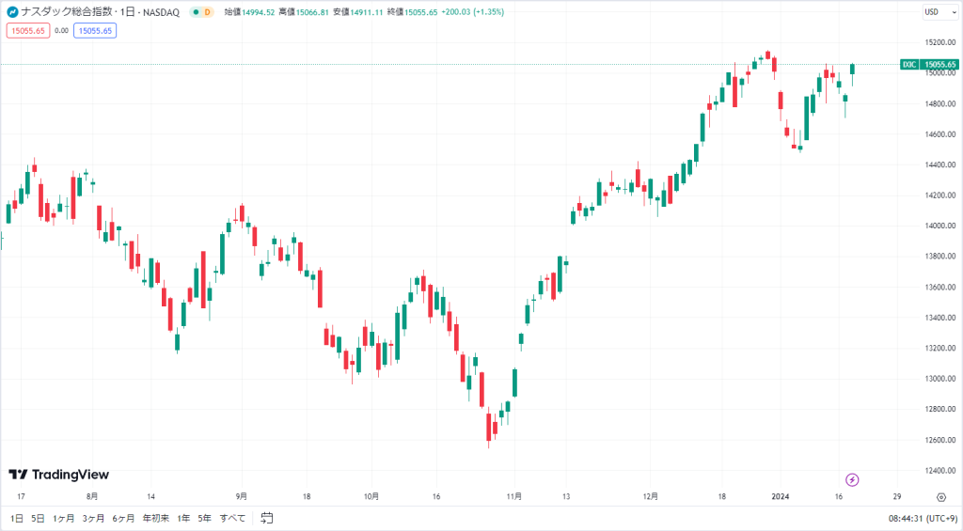The height and width of the screenshot is (531, 963).
Task: Click the TradingView logo
Action: click(58, 475)
